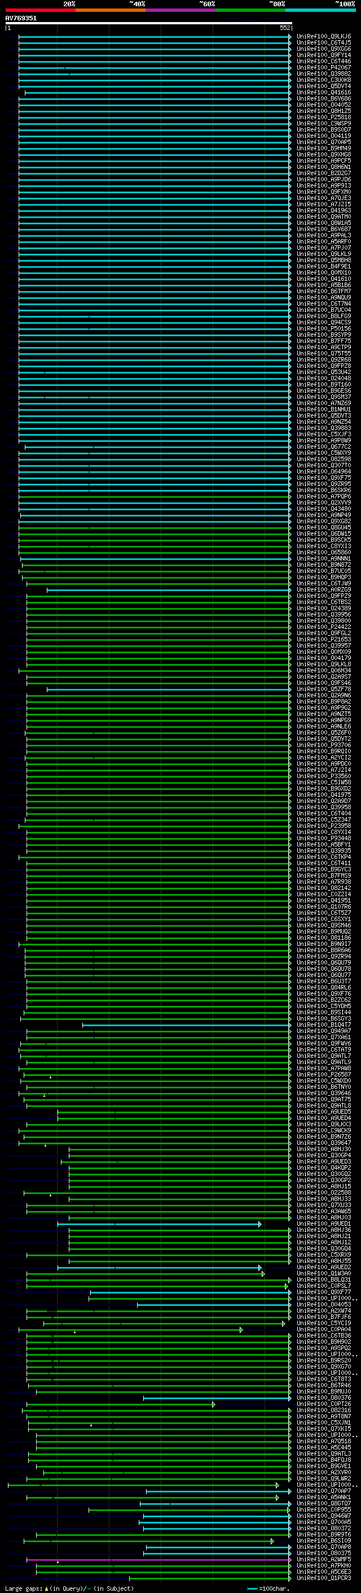
Task: Select the UniRef100_B4FQJ8 label
Action: (x=323, y=1460)
